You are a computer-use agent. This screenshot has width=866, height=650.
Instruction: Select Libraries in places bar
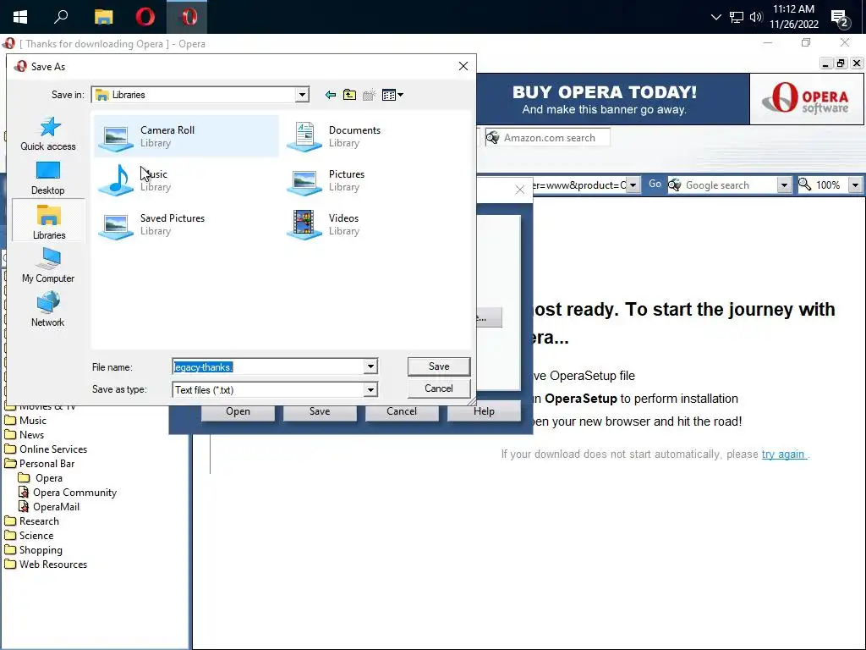point(48,223)
